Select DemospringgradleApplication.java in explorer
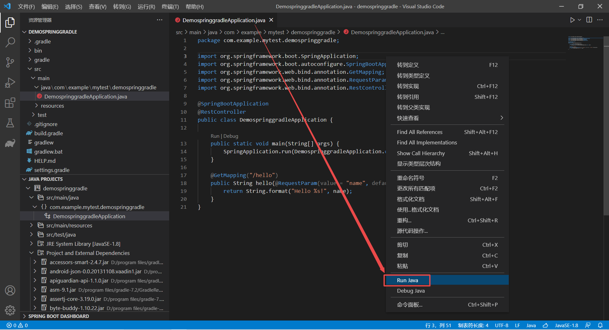This screenshot has width=609, height=330. click(x=95, y=97)
